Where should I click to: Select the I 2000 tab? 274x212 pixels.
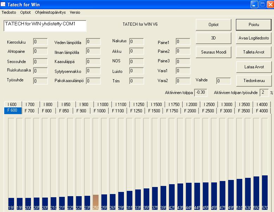[191, 104]
